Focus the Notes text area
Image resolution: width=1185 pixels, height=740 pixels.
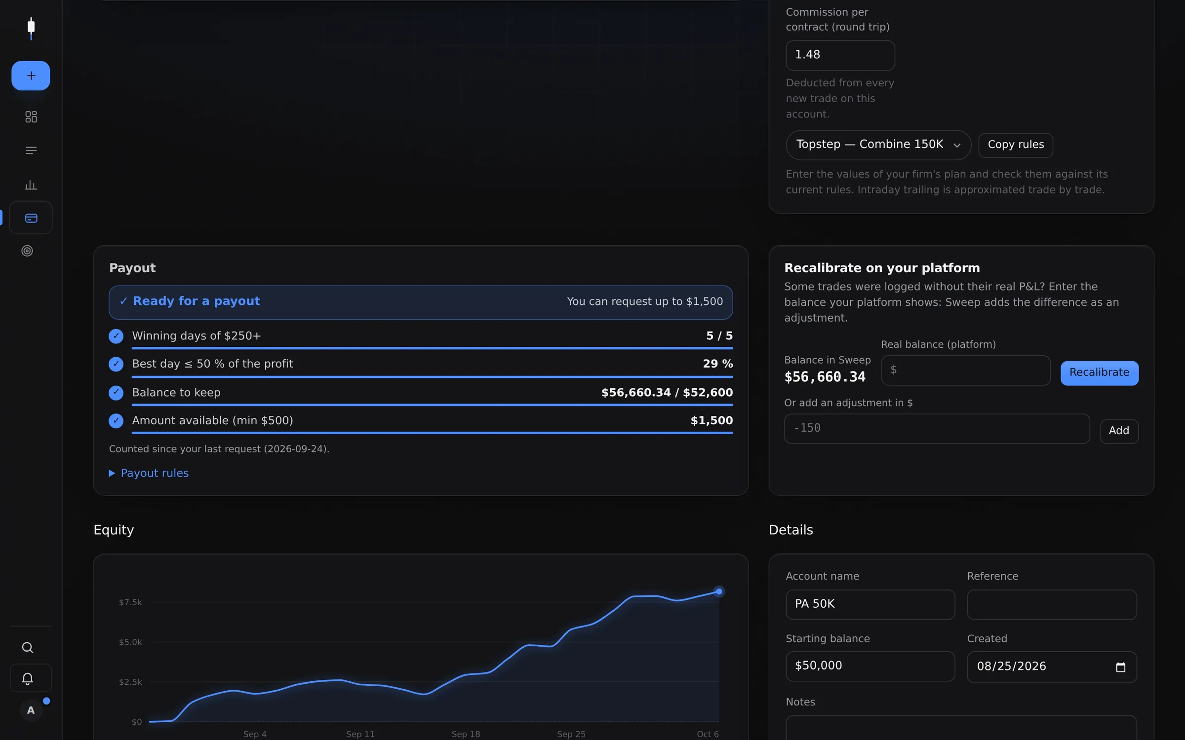tap(961, 728)
